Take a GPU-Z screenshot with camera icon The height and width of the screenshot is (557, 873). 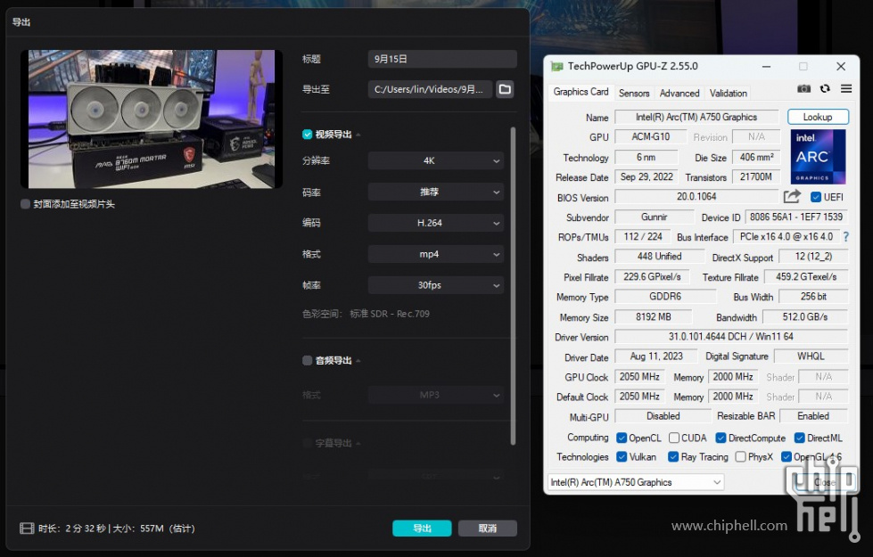tap(803, 89)
